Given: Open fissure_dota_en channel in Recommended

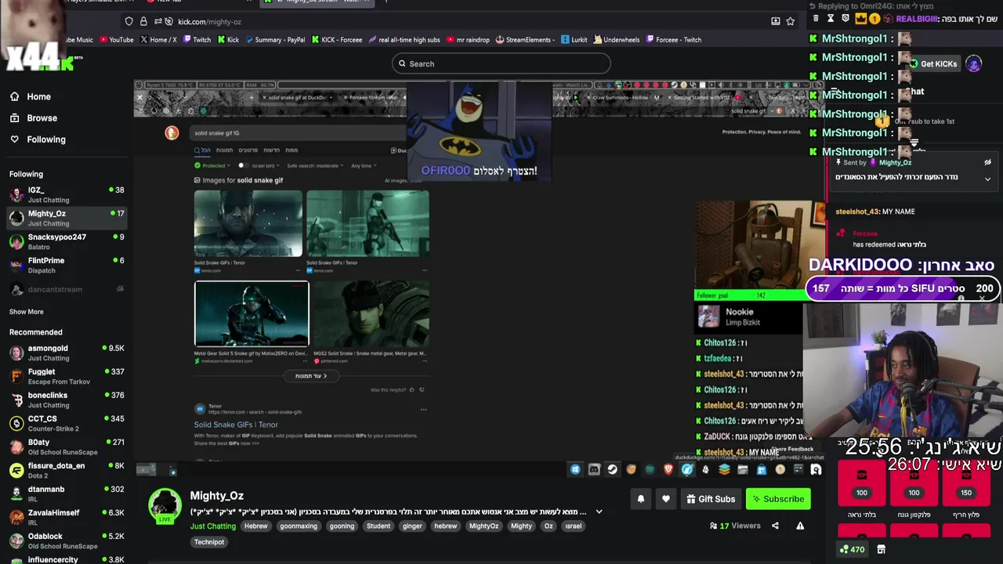Looking at the screenshot, I should (x=66, y=470).
